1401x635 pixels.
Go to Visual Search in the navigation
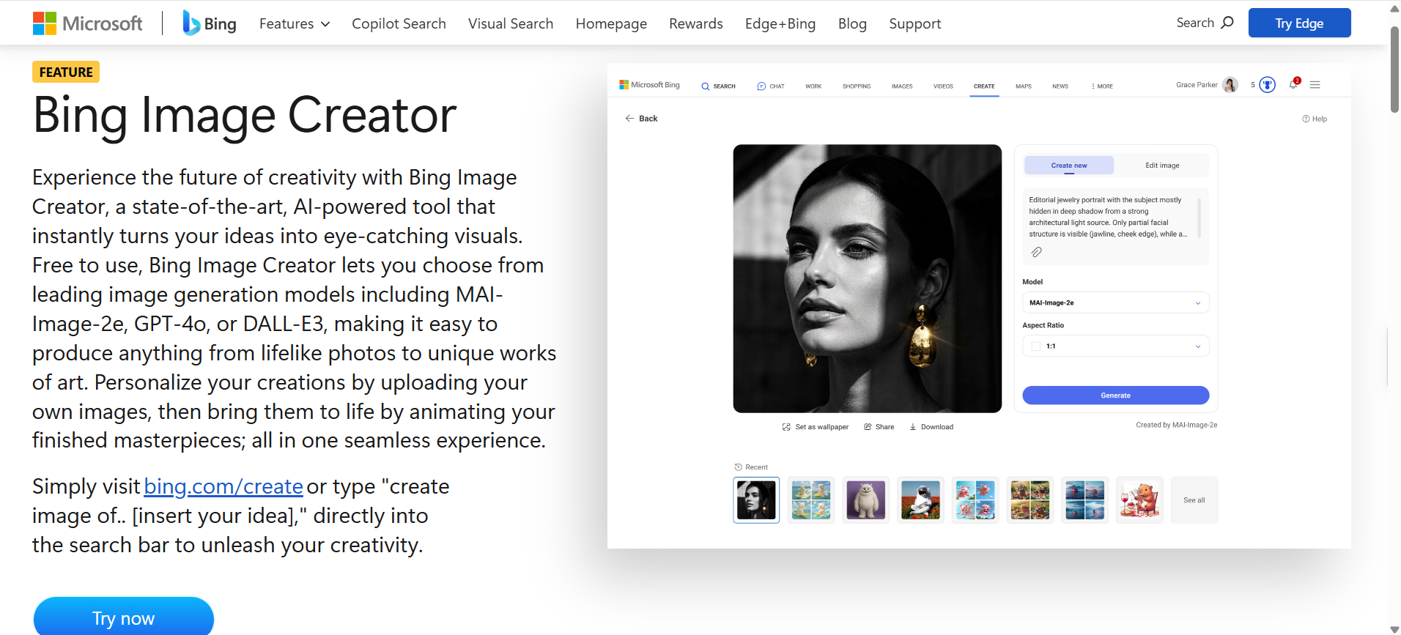tap(511, 23)
